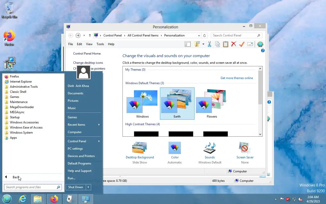Show hidden tray icons arrow
This screenshot has height=204, width=326.
click(276, 199)
